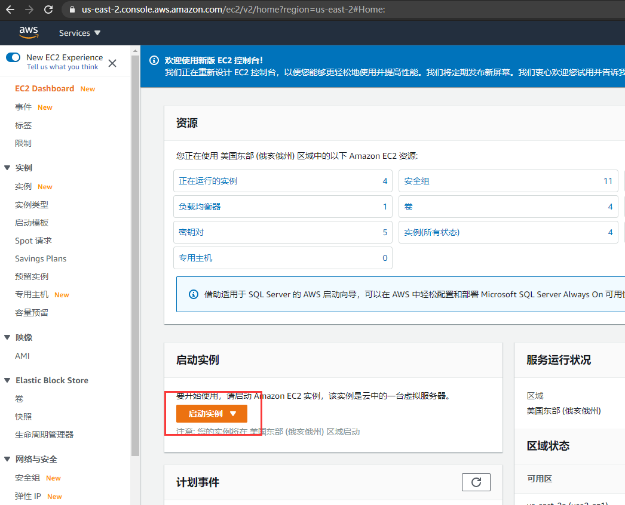This screenshot has height=505, width=625.
Task: Close the New EC2 Experience notice
Action: (112, 63)
